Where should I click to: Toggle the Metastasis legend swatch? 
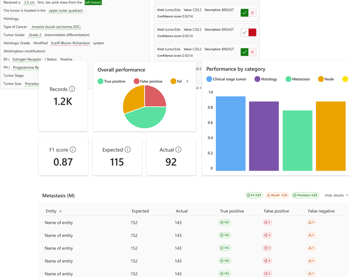click(288, 79)
